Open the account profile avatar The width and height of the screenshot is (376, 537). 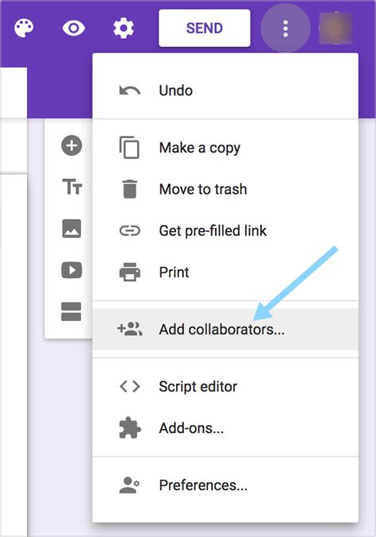[336, 29]
